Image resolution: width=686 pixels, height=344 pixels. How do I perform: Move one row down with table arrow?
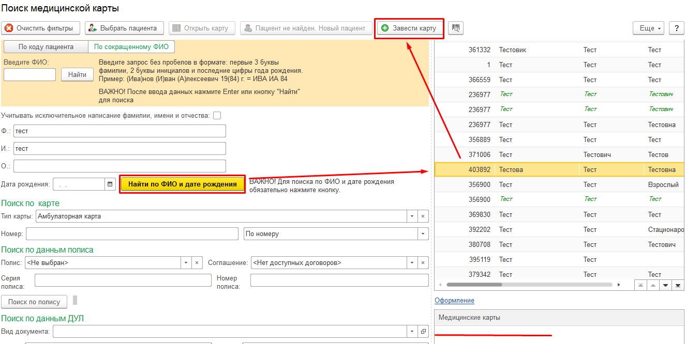[666, 285]
